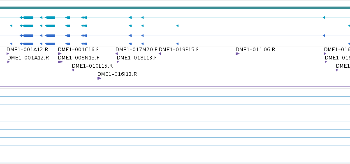Select the DME1-010L15.R feature label
This screenshot has height=164, width=350.
pyautogui.click(x=92, y=66)
